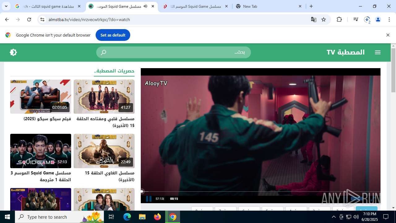
Task: Click the حصريات المصطبة section heading
Action: coord(114,71)
